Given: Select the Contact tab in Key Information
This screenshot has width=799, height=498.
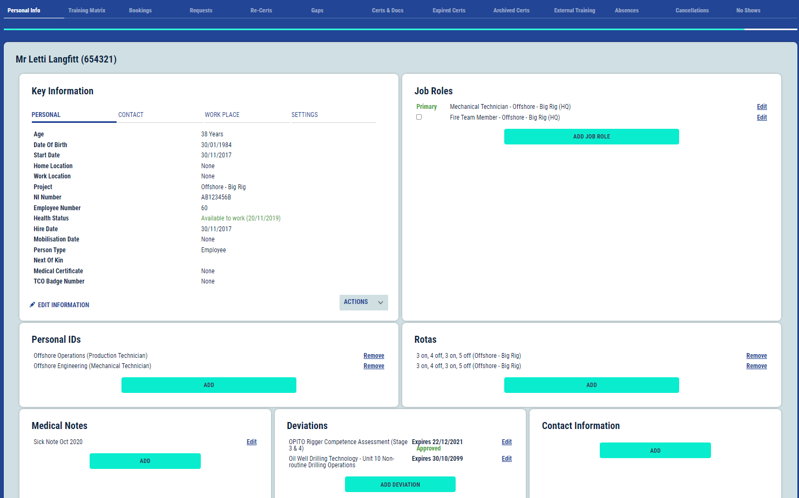Looking at the screenshot, I should (131, 115).
